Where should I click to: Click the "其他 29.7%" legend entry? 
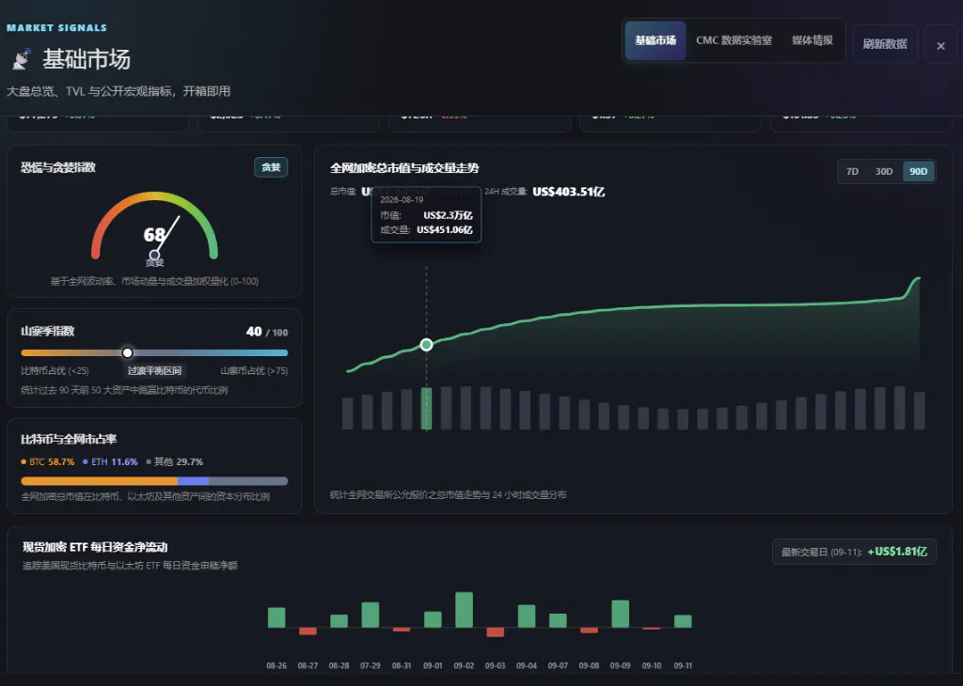(x=174, y=461)
